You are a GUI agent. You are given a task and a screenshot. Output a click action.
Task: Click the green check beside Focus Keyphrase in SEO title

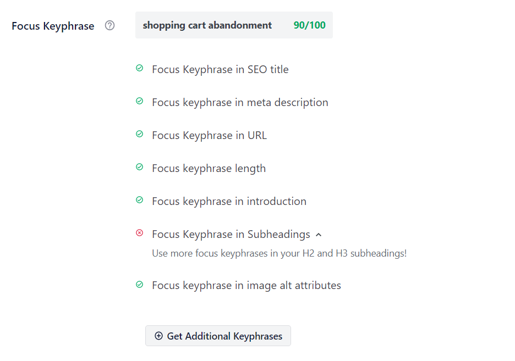pos(139,68)
